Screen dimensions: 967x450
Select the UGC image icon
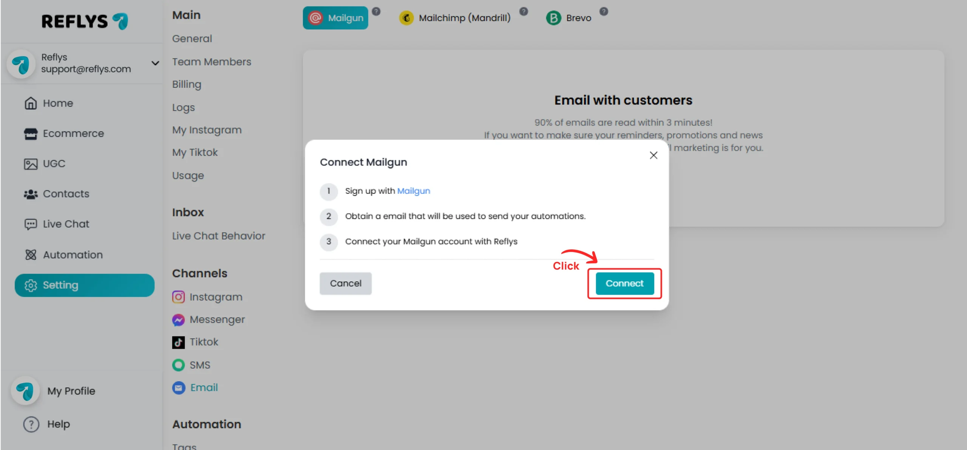click(x=31, y=164)
